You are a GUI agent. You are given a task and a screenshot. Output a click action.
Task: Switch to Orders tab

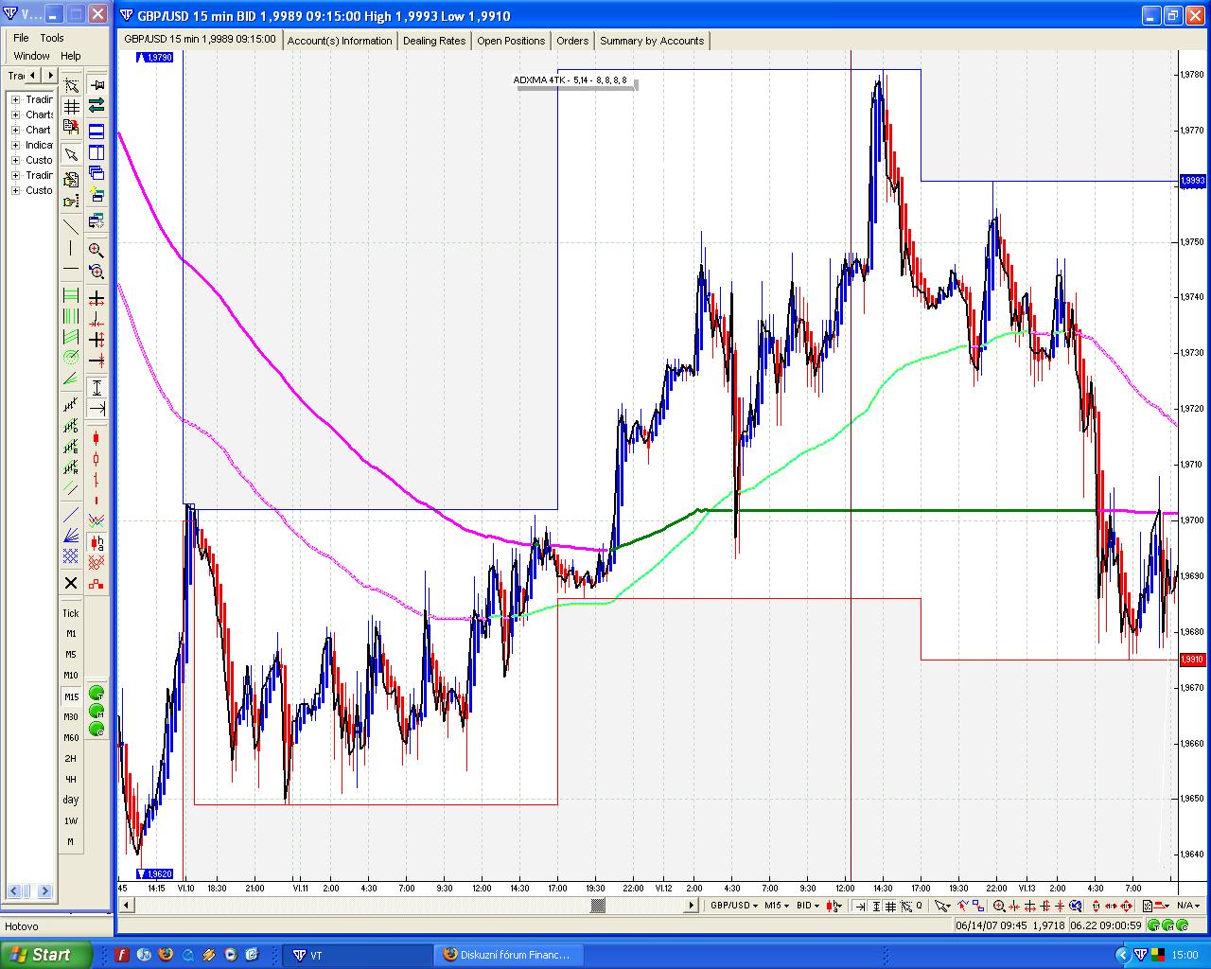point(572,41)
